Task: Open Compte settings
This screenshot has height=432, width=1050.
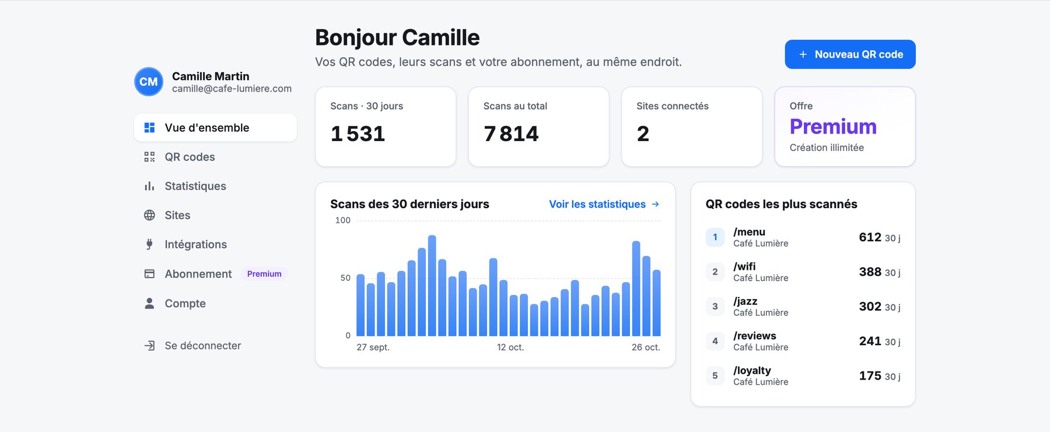Action: click(215, 303)
